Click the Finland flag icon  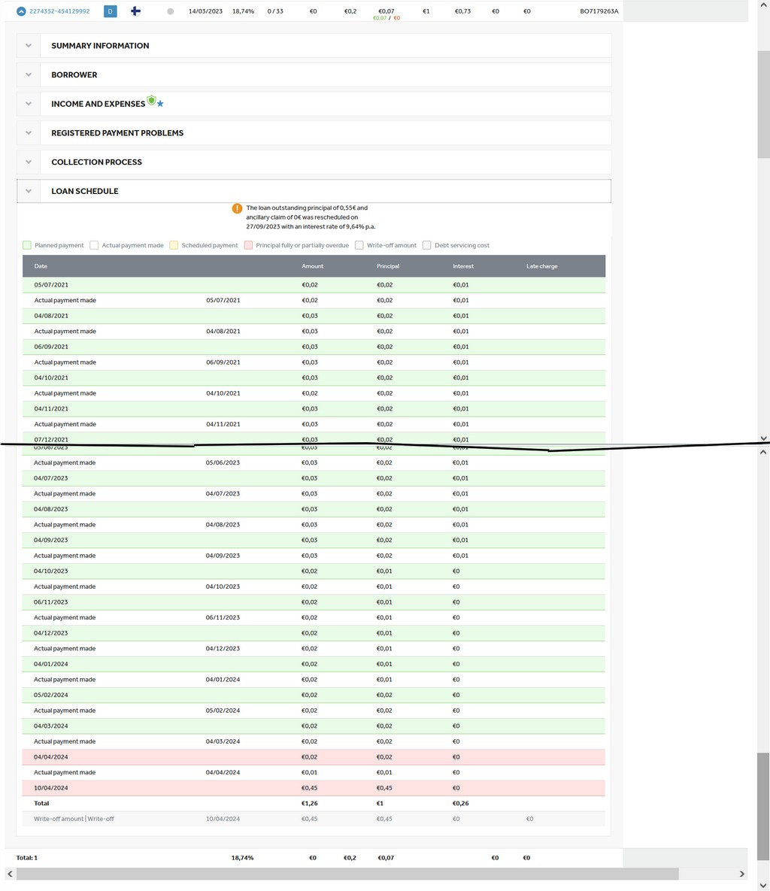[x=136, y=11]
